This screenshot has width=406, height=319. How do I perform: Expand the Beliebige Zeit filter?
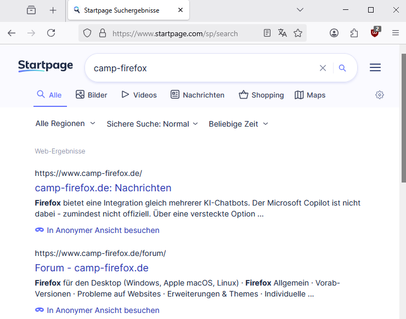(x=238, y=124)
